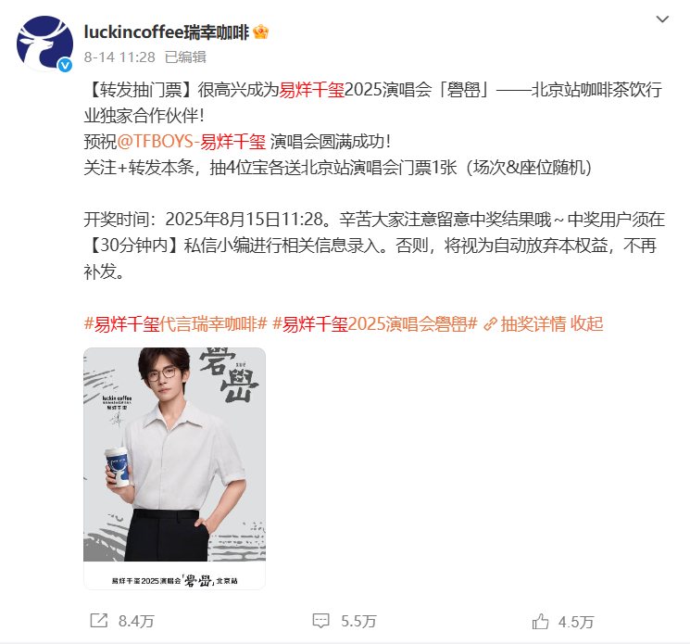Open comments via the speech bubble icon

320,621
